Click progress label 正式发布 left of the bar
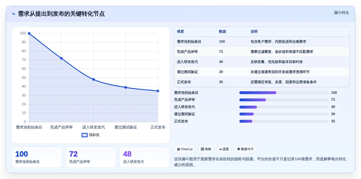Image resolution: width=361 pixels, height=179 pixels. [181, 121]
